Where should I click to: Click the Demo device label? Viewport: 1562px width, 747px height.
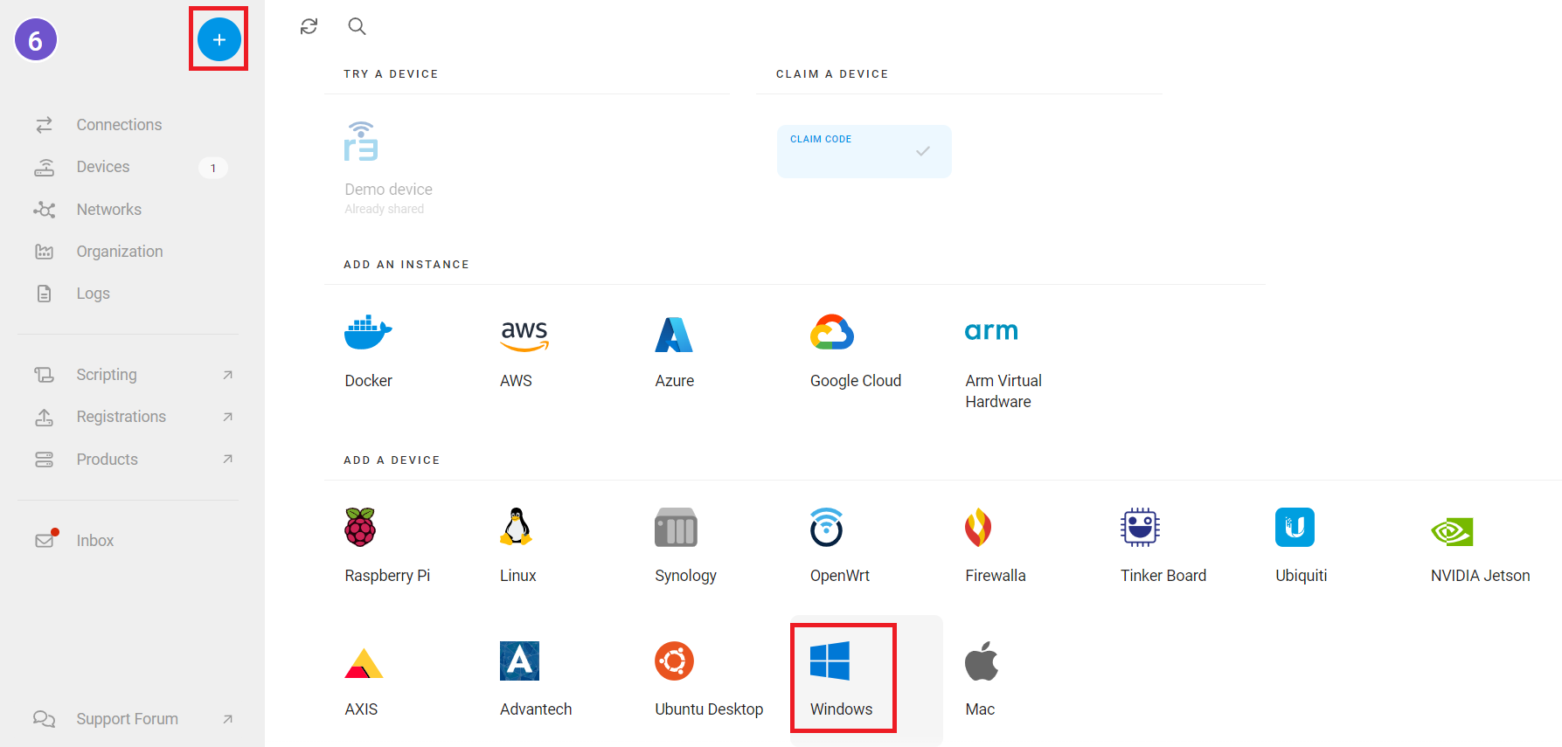tap(388, 190)
